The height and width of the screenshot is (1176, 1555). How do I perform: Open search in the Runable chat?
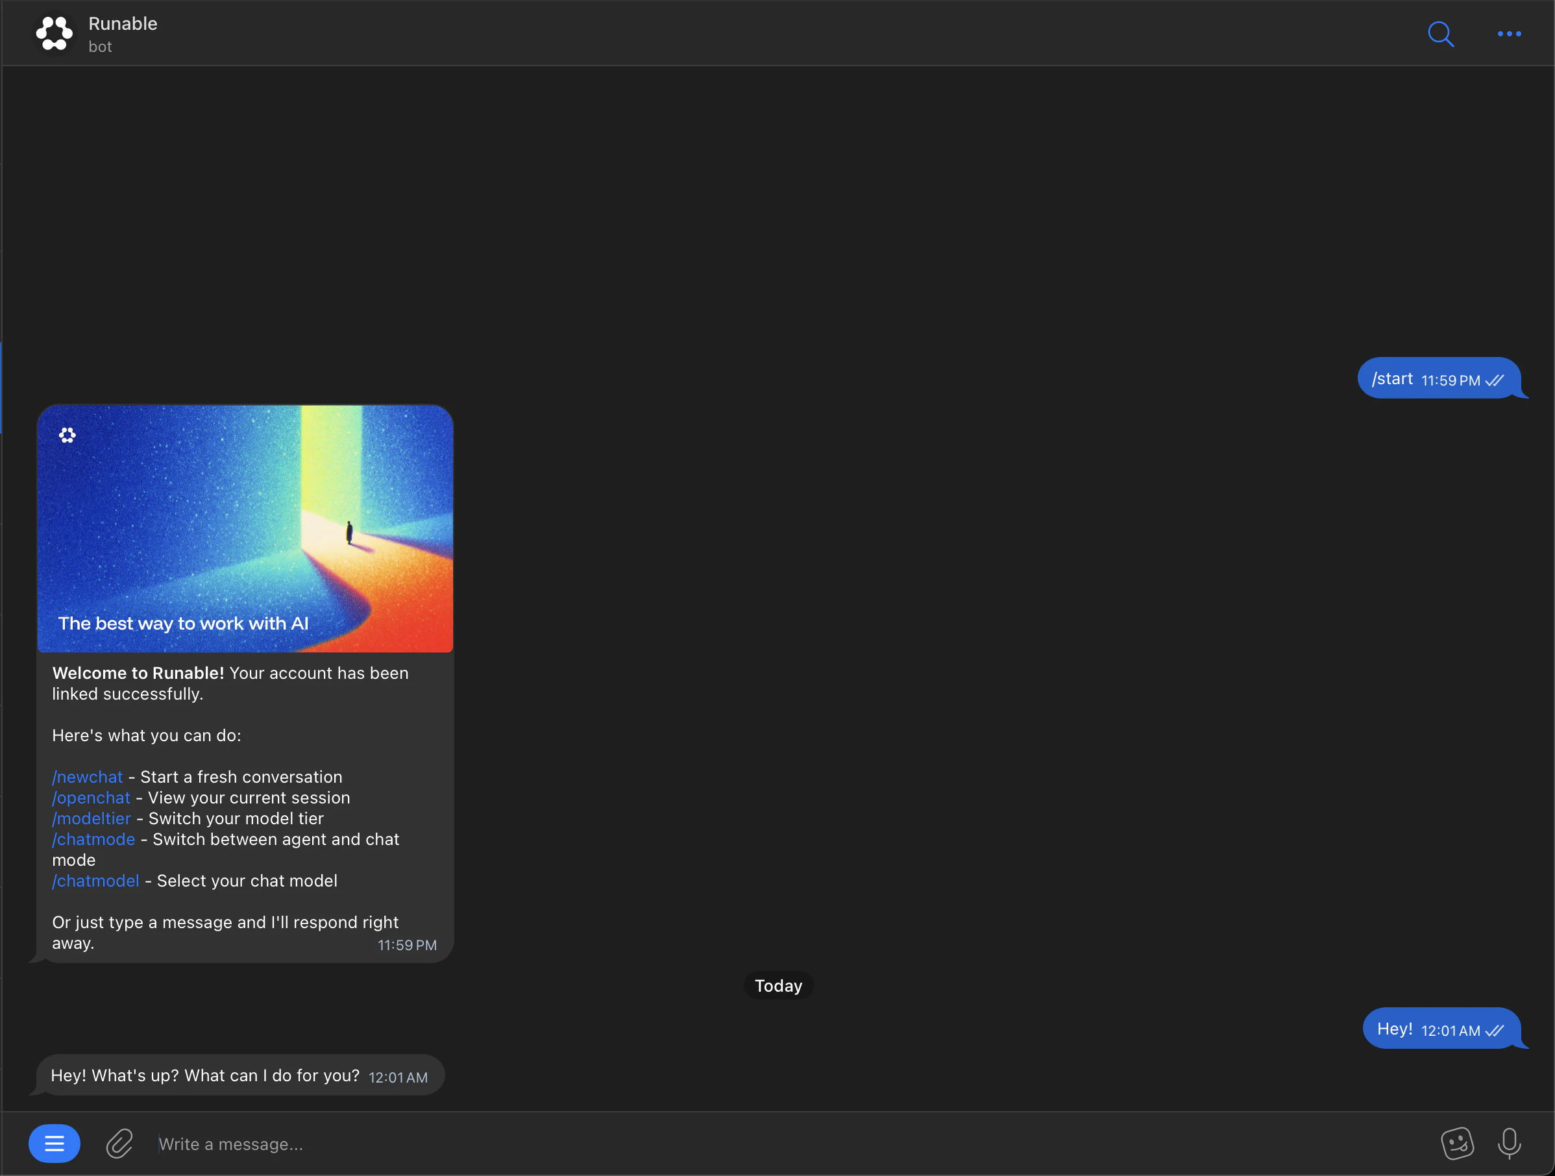[x=1440, y=34]
